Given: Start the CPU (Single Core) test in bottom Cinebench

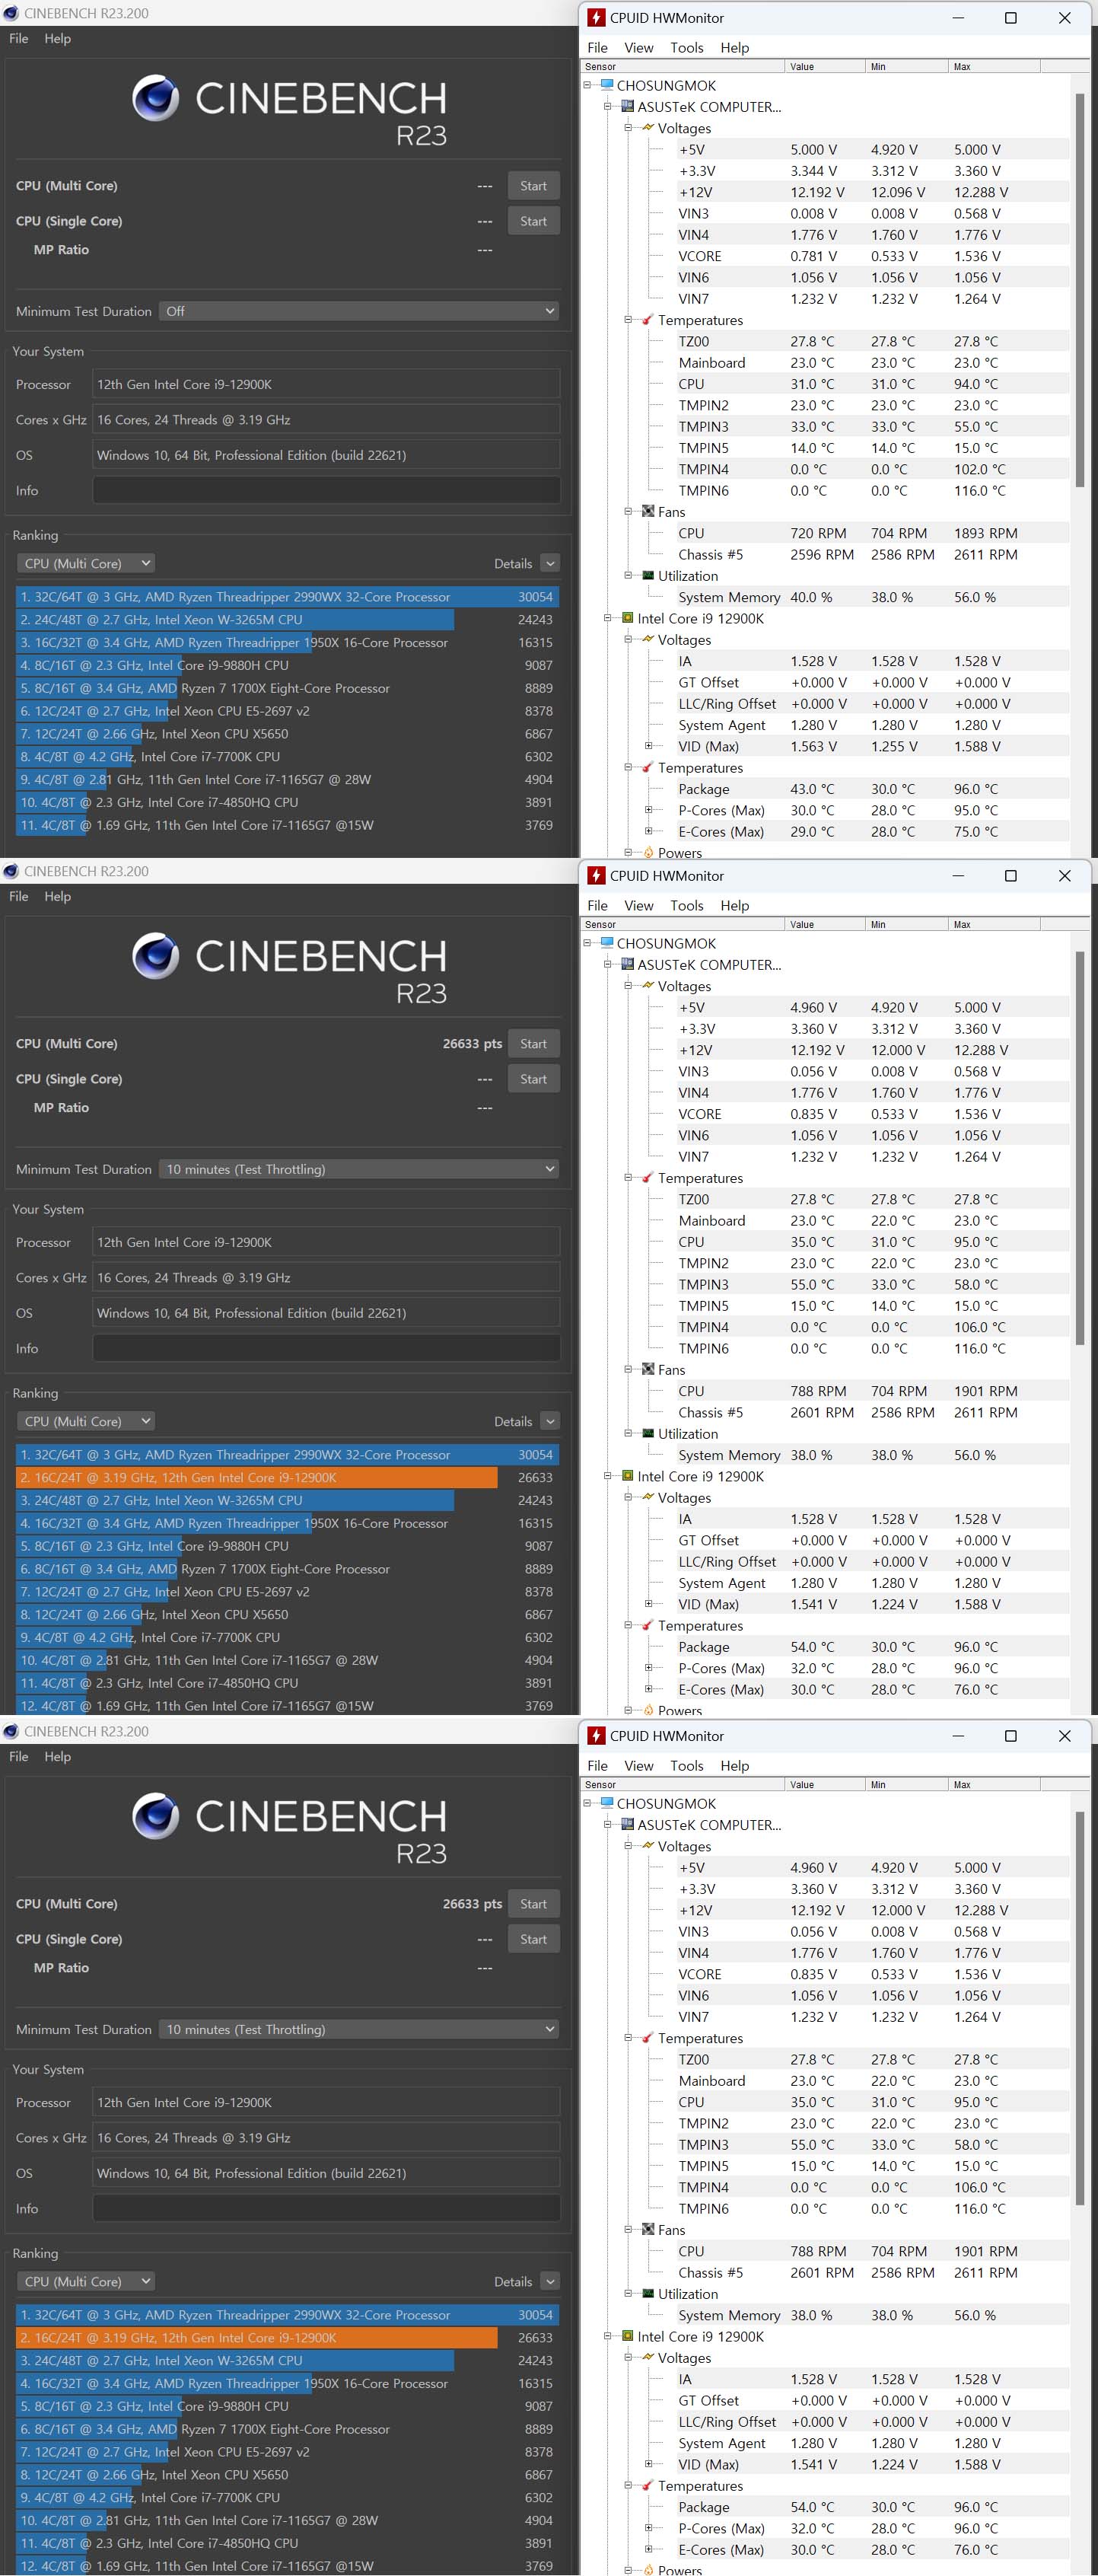Looking at the screenshot, I should (533, 1939).
